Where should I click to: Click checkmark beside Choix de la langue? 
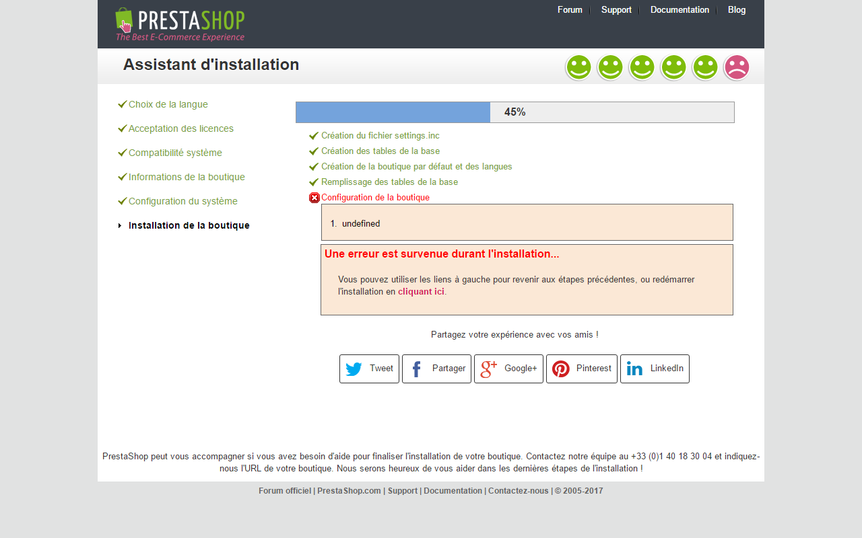pos(123,104)
